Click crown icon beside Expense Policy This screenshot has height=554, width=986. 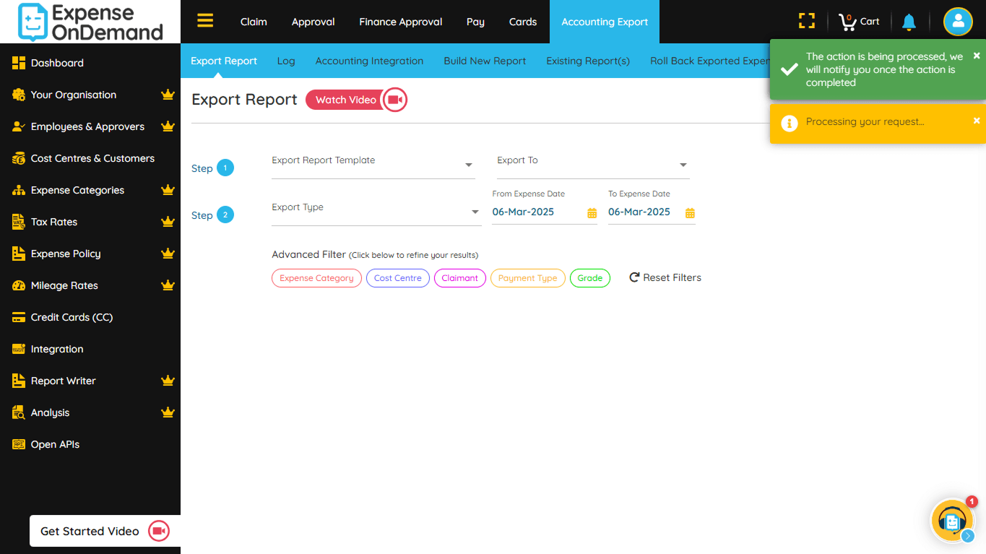[168, 254]
